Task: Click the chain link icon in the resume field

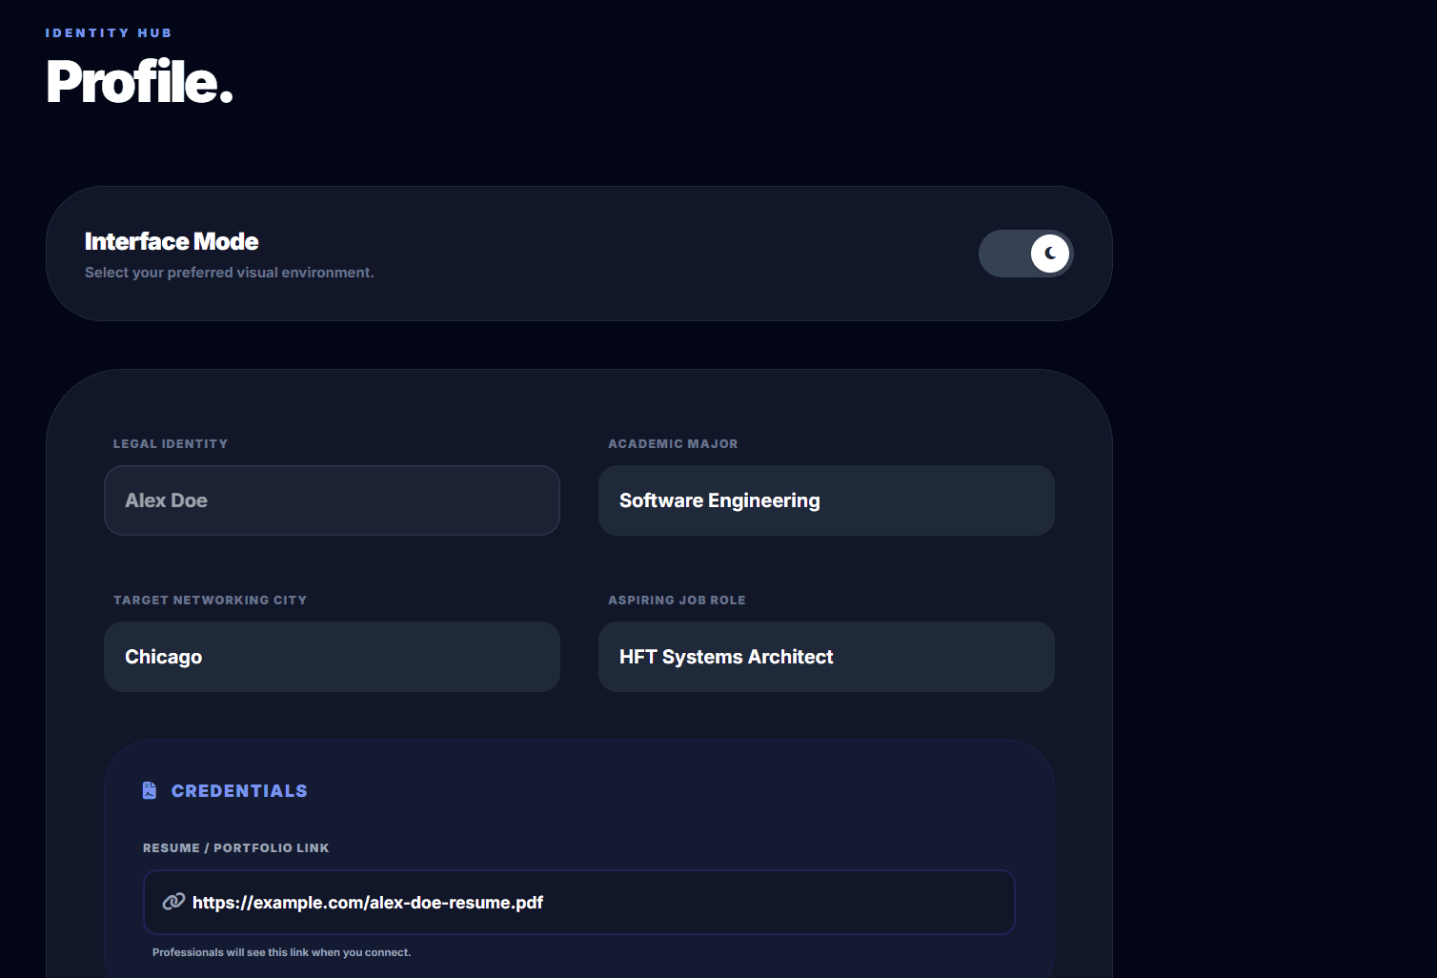Action: tap(173, 901)
